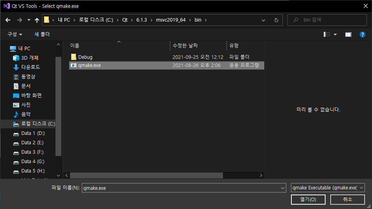Open the 구성 organize menu

pos(15,35)
